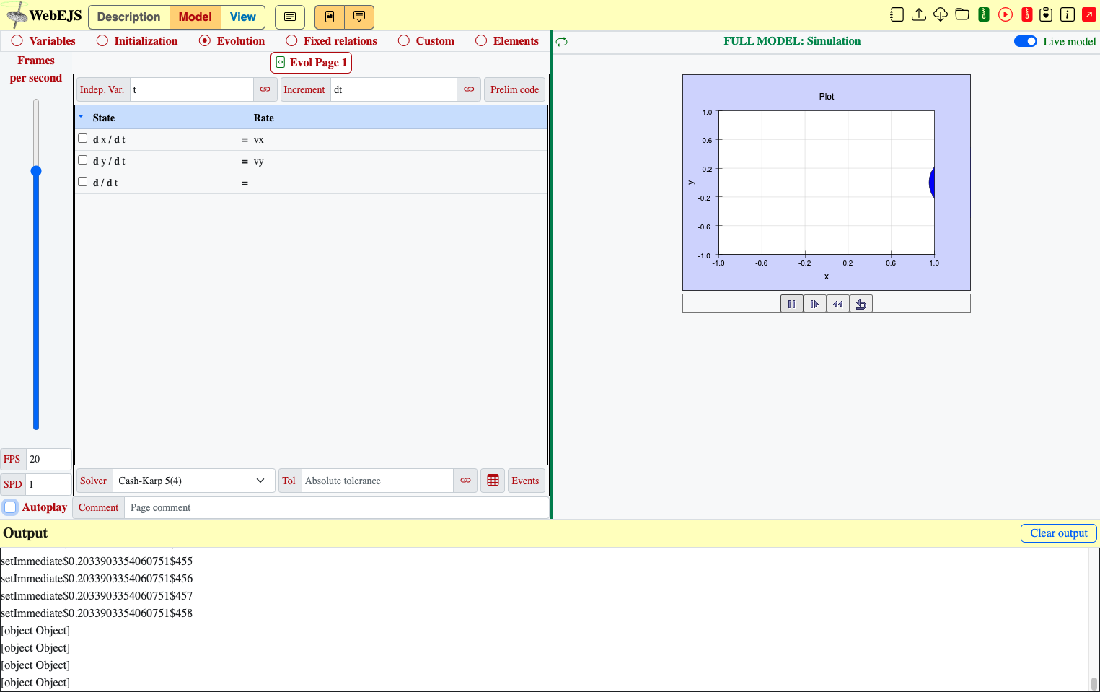1100x692 pixels.
Task: Check the box for d x / d t row
Action: point(83,139)
